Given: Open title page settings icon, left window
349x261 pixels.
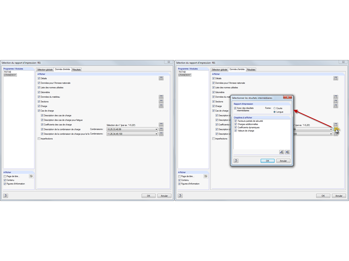Looking at the screenshot, I should (31, 176).
